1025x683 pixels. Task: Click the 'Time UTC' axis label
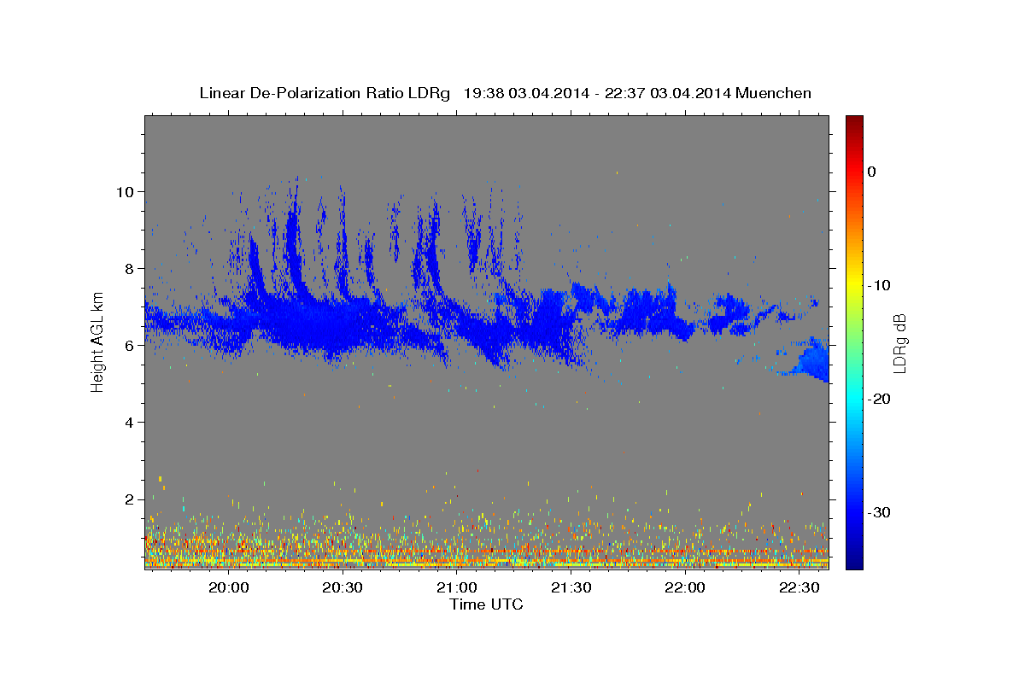pos(486,604)
